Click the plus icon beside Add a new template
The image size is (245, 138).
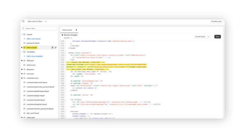pos(24,56)
